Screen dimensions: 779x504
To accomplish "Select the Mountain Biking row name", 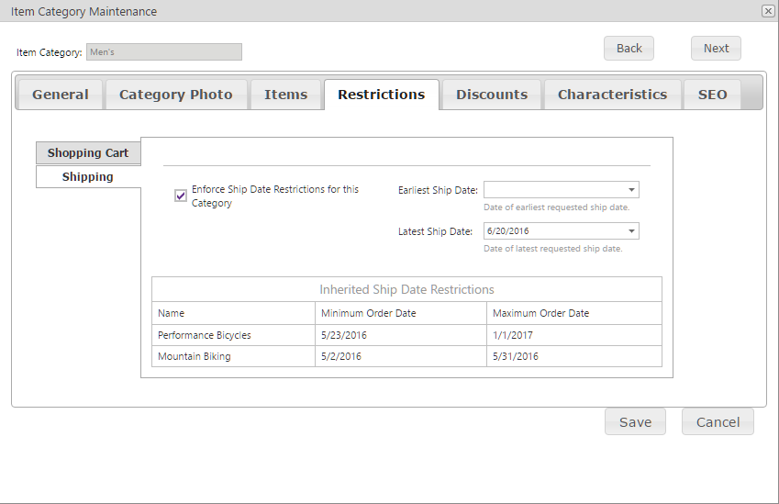I will (x=195, y=356).
